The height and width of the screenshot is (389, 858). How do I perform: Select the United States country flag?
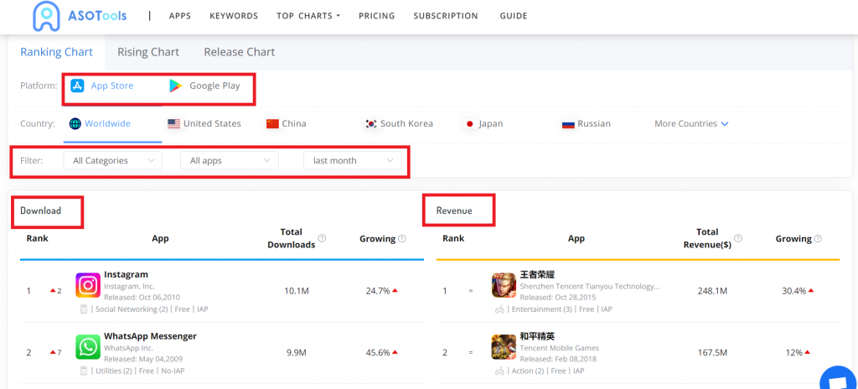174,124
